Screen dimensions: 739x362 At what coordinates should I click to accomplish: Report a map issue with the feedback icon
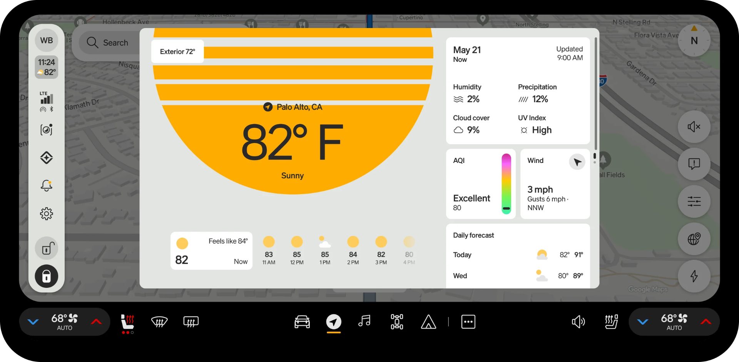click(694, 164)
